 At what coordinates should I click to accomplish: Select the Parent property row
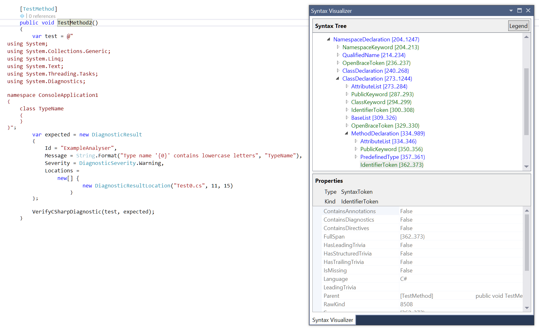pyautogui.click(x=331, y=296)
